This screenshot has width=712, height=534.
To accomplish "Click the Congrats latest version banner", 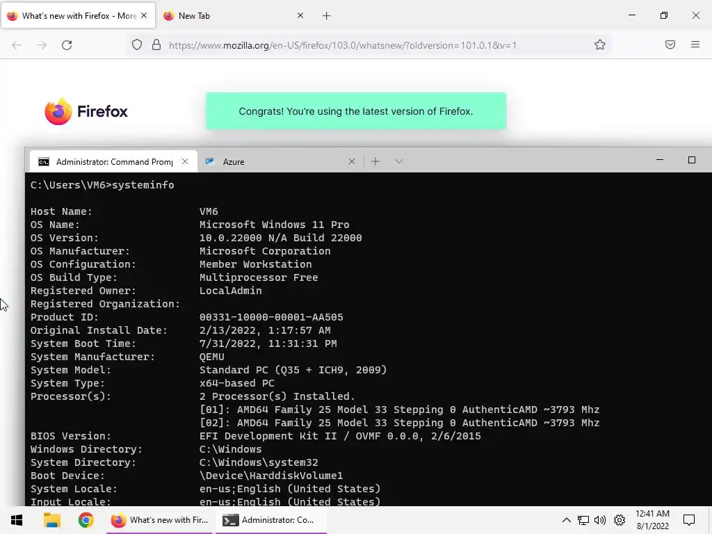I will pos(355,111).
